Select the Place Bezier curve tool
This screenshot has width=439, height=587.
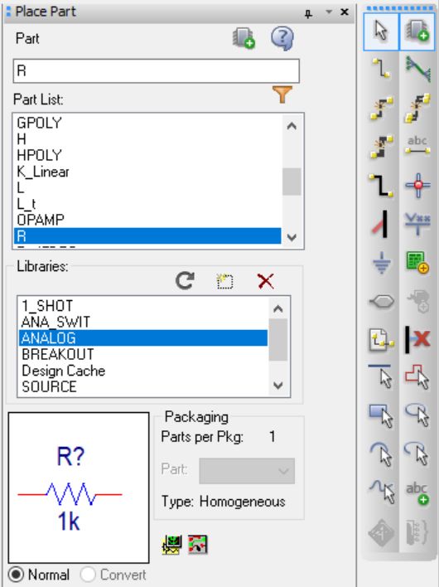381,492
